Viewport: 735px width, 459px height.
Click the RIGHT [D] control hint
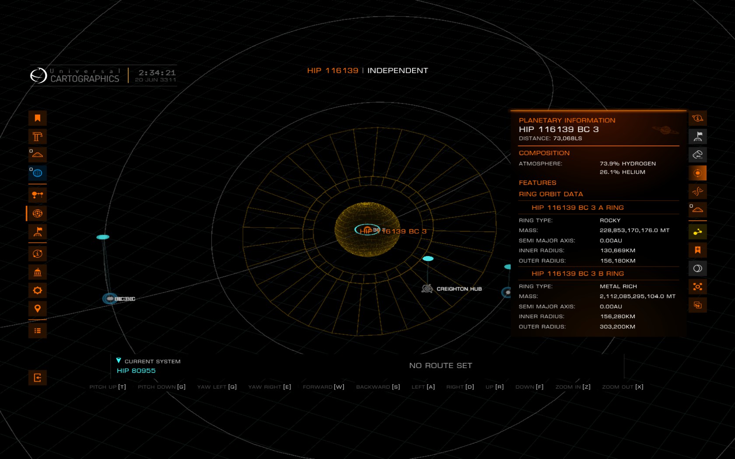coord(460,387)
